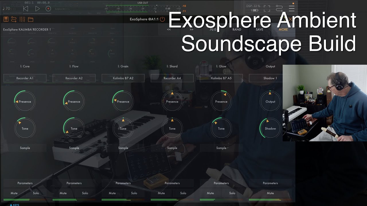The width and height of the screenshot is (367, 206).
Task: Adjust the Output level knob
Action: point(270,102)
